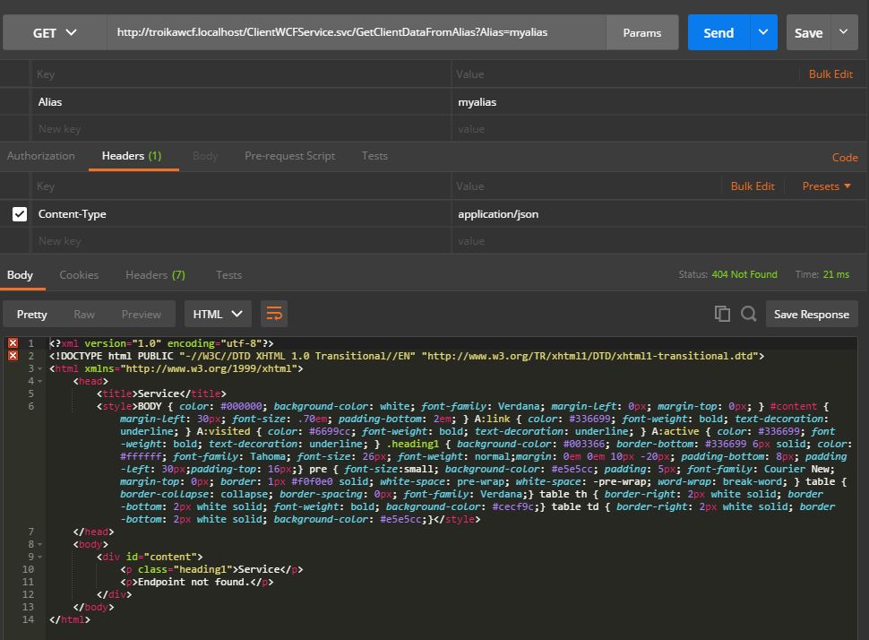Image resolution: width=869 pixels, height=640 pixels.
Task: Uncheck the Content-Type header checkbox
Action: 20,214
